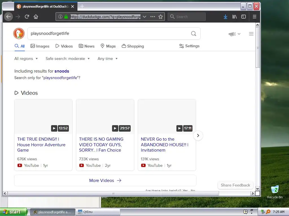Play the 17:11 video thumbnail
The image size is (289, 216).
(x=167, y=116)
